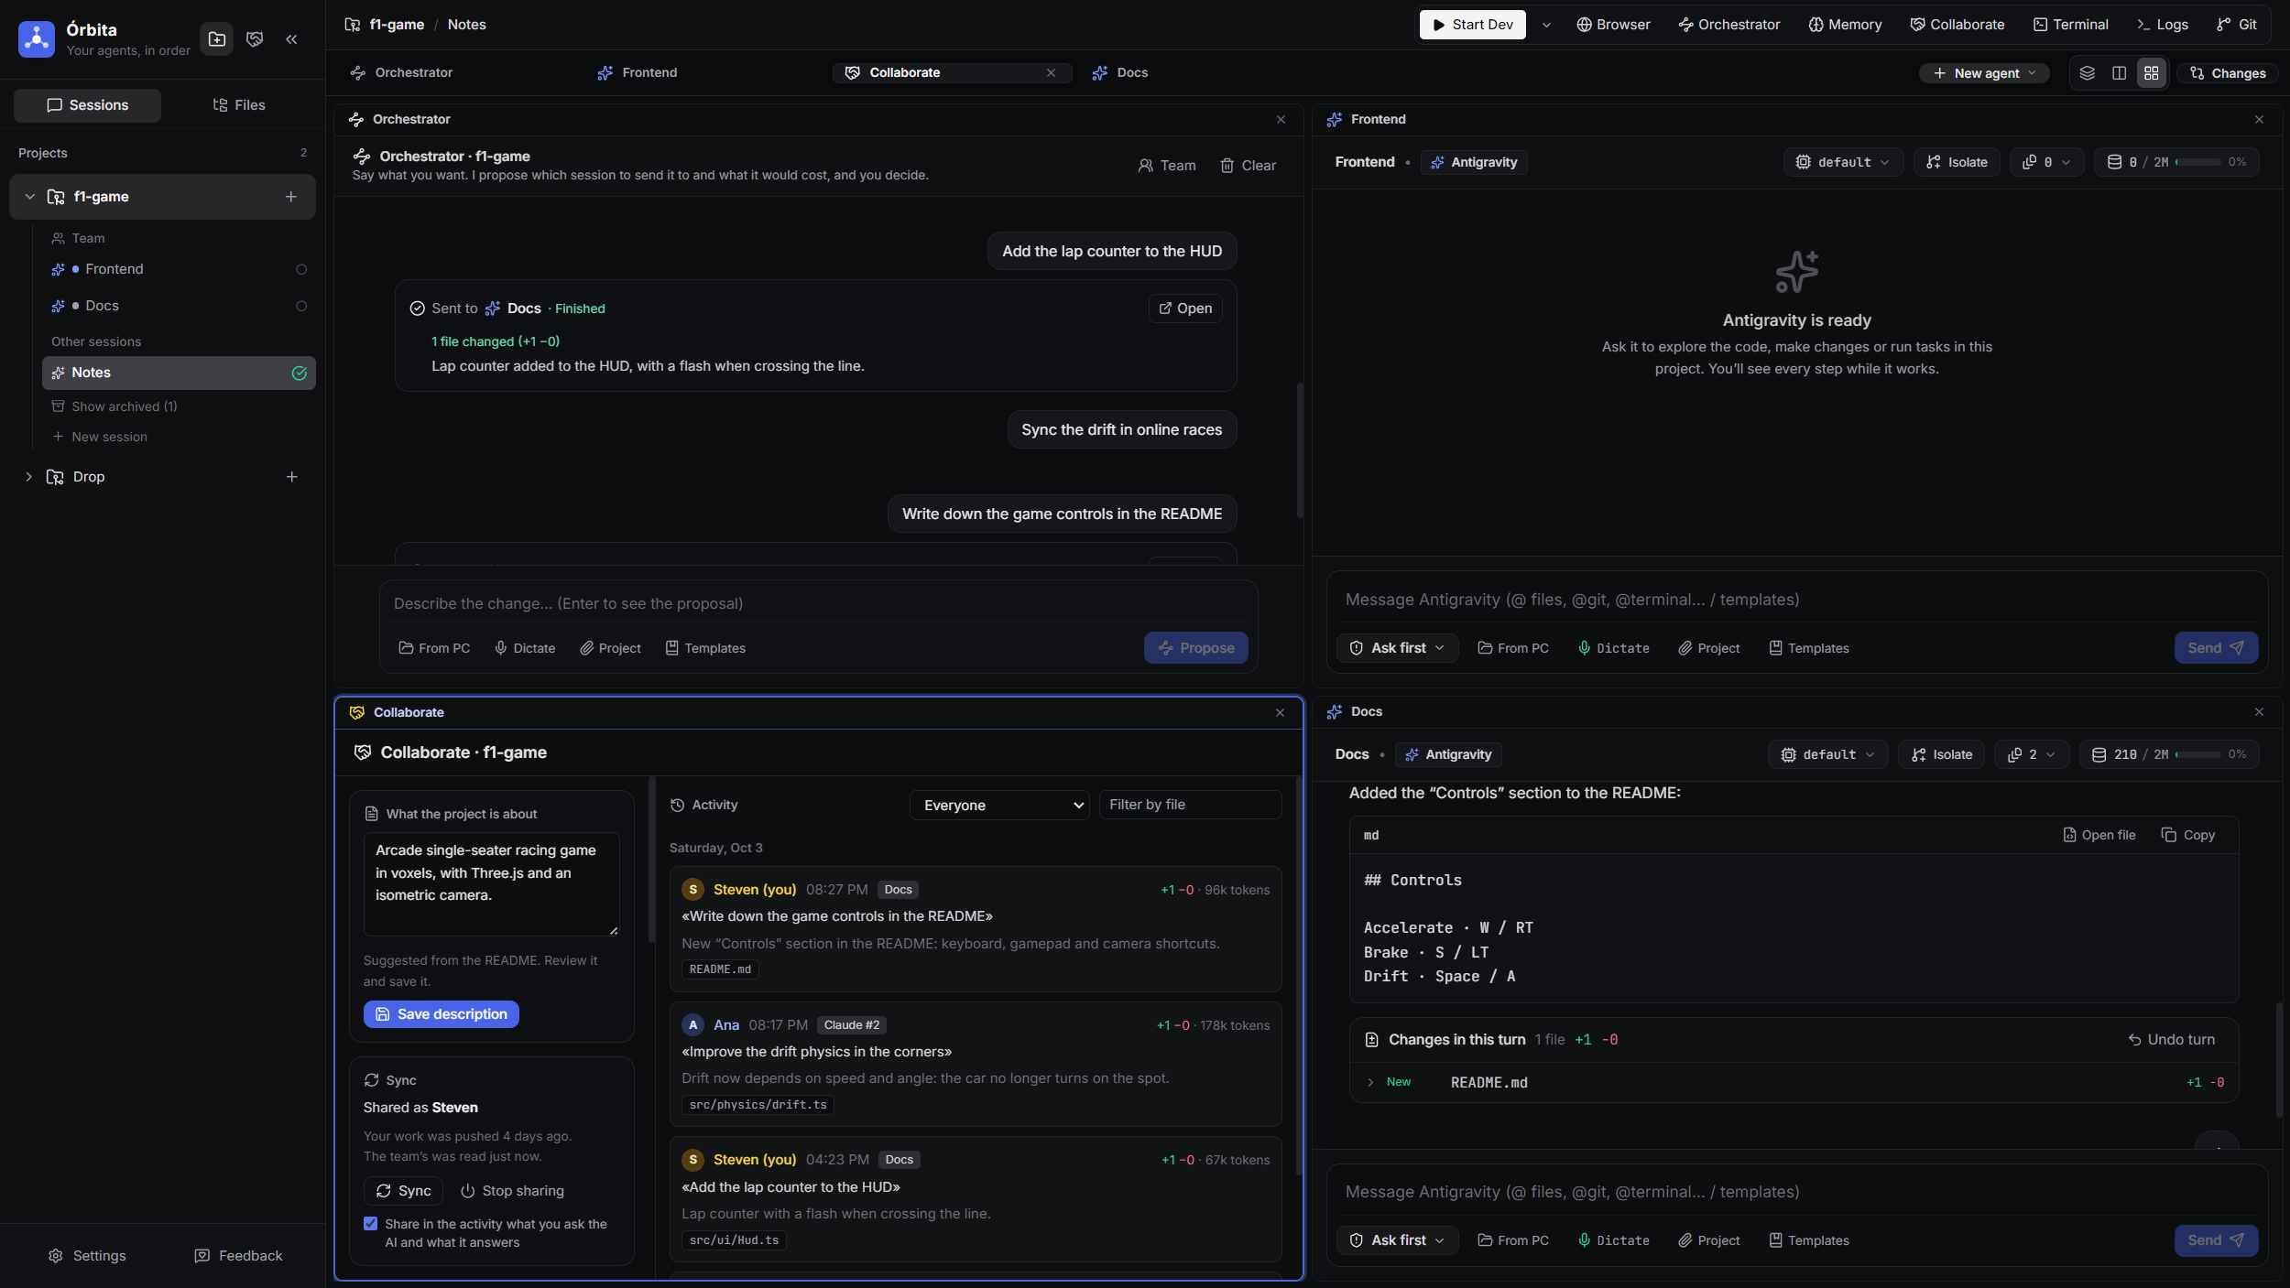Open Git in the top toolbar
2290x1288 pixels.
[2237, 25]
